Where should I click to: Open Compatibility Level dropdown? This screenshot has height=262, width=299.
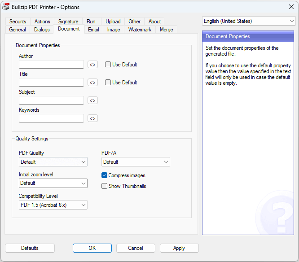tap(53, 205)
